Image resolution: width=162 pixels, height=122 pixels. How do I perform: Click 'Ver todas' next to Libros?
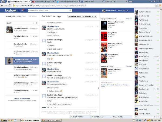coord(129,66)
